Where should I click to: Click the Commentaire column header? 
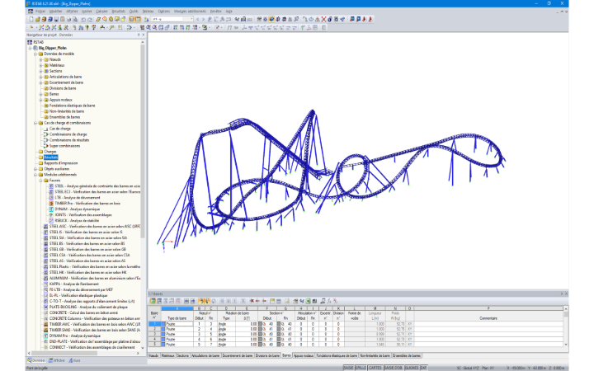[x=488, y=318]
